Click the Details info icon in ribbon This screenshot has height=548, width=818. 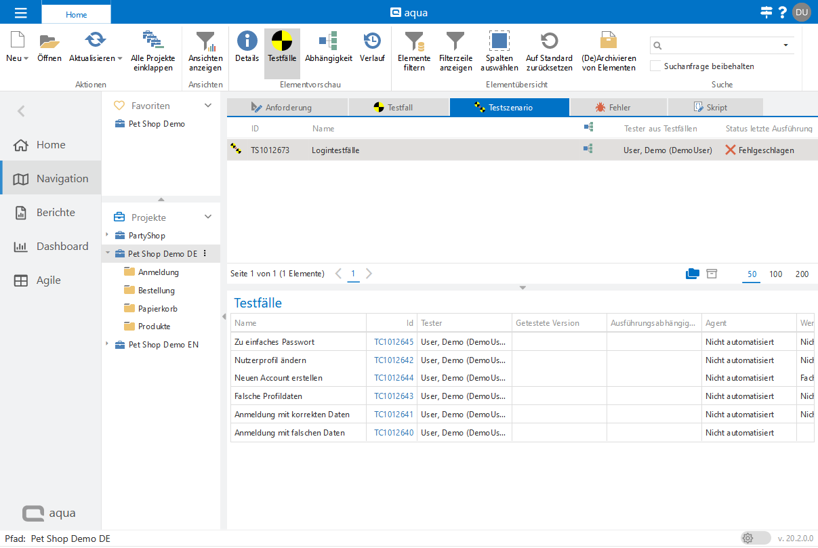pos(247,42)
